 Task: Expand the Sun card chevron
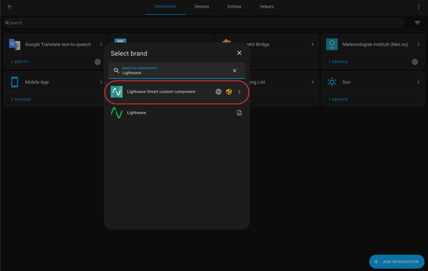pyautogui.click(x=418, y=82)
